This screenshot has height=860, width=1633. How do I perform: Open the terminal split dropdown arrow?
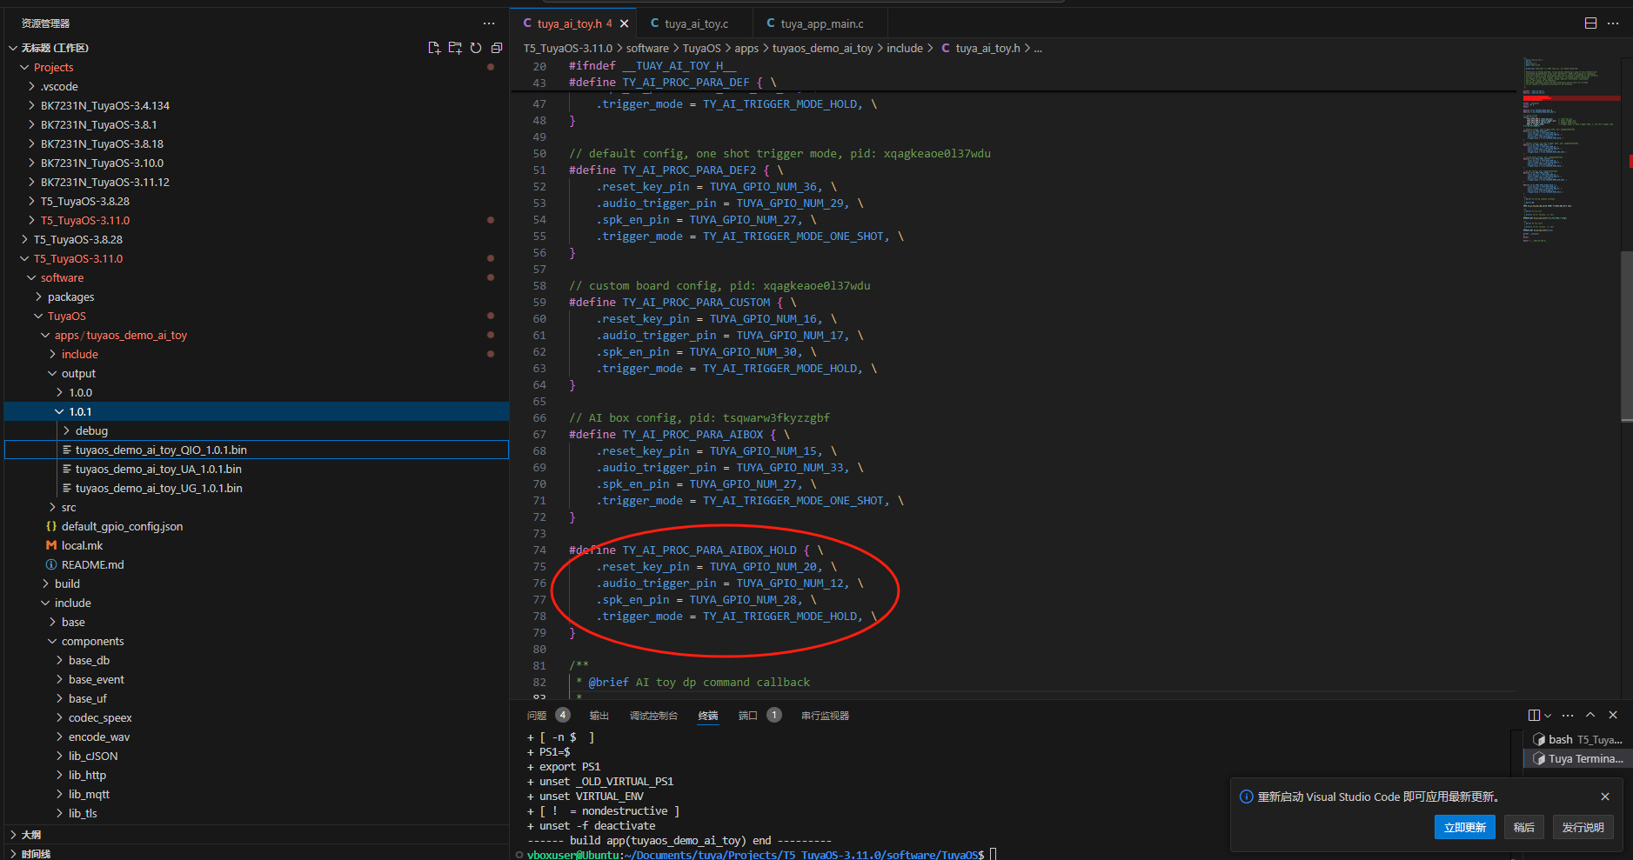click(x=1548, y=716)
